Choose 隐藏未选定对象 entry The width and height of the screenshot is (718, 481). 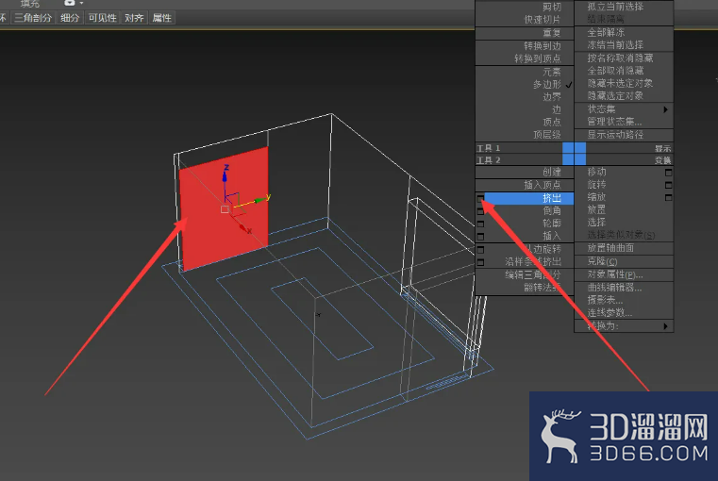(x=621, y=83)
